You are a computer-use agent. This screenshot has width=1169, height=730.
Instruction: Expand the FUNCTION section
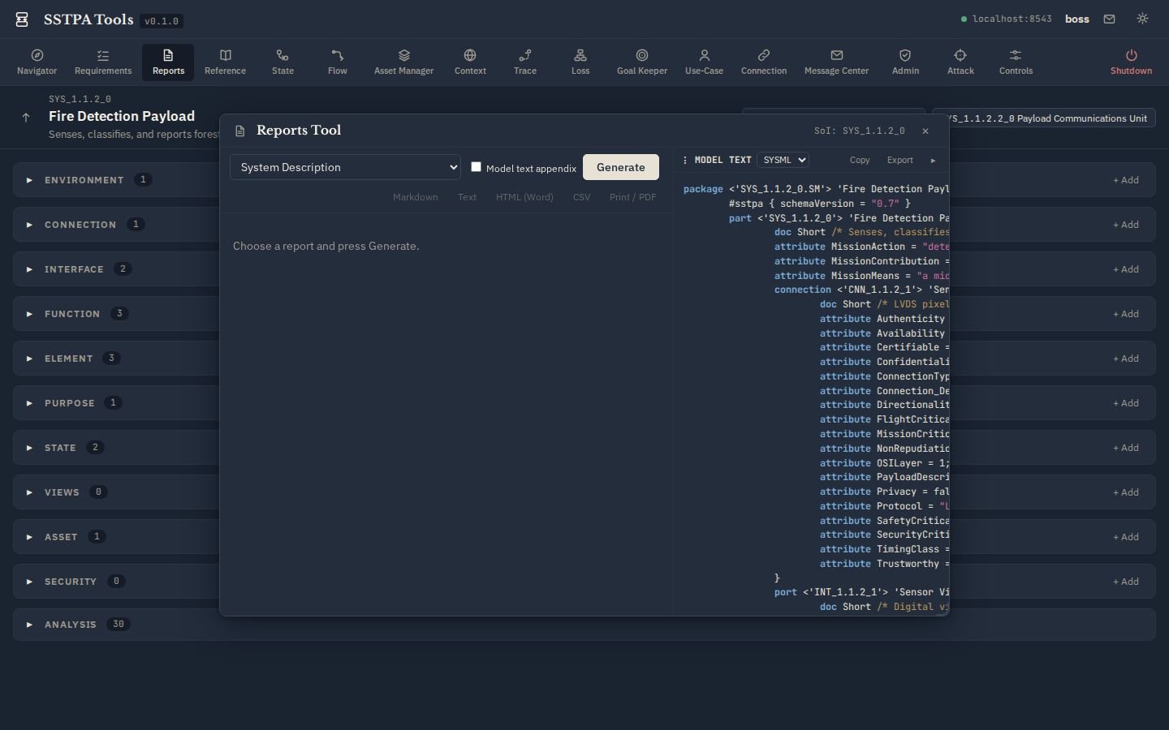tap(29, 314)
